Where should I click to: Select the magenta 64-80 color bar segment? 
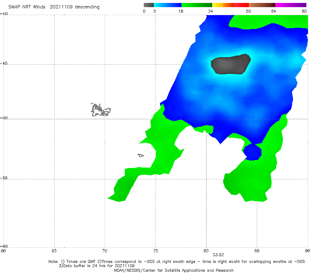point(291,5)
